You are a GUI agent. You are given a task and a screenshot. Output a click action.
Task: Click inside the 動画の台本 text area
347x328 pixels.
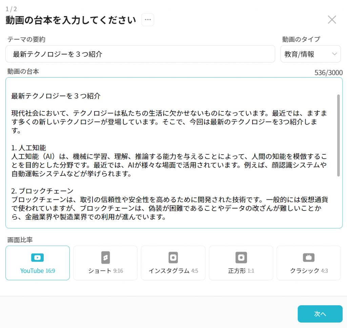pos(174,153)
